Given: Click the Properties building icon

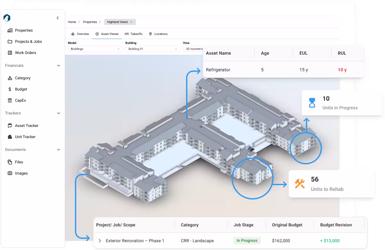Looking at the screenshot, I should (x=10, y=30).
